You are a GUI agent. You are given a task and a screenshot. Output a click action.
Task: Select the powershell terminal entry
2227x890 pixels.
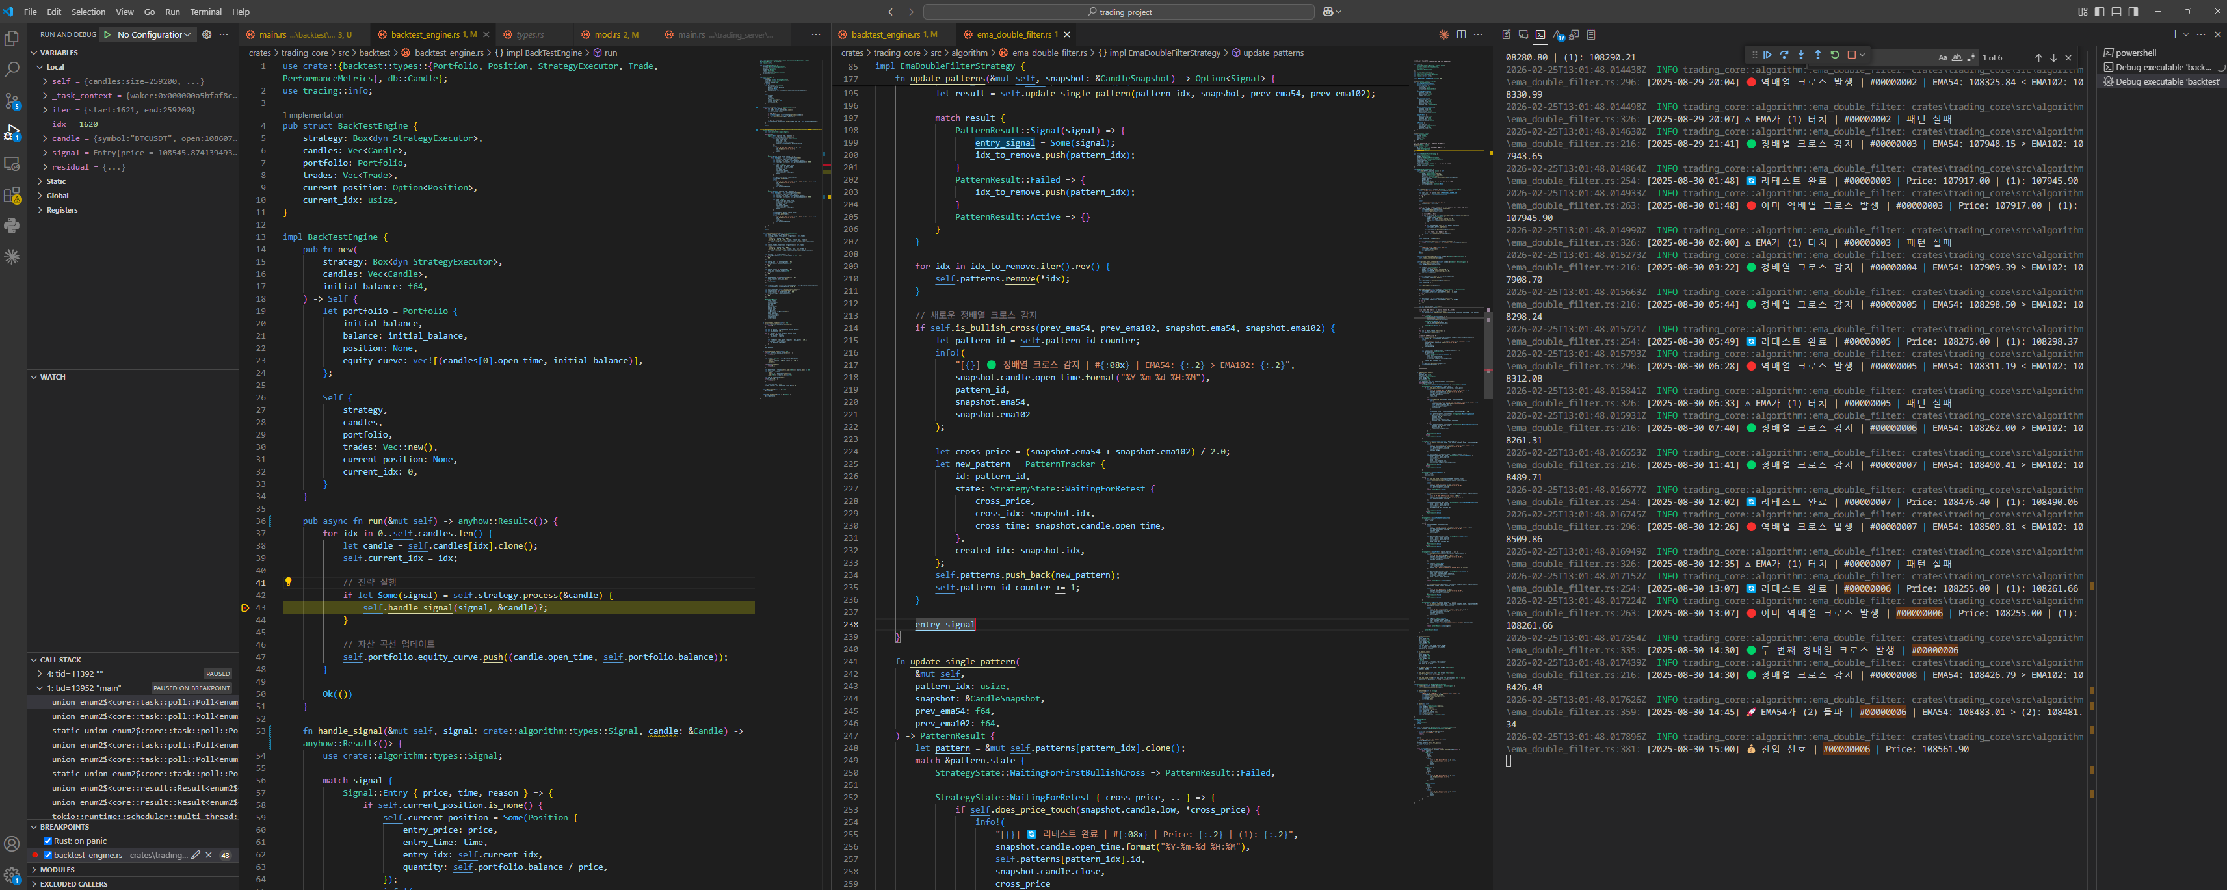[2135, 53]
